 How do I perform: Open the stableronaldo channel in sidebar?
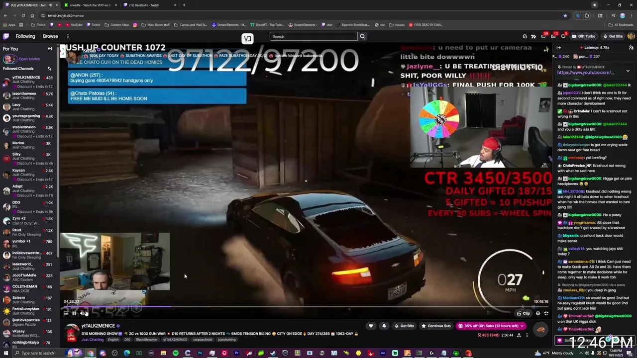pos(29,129)
